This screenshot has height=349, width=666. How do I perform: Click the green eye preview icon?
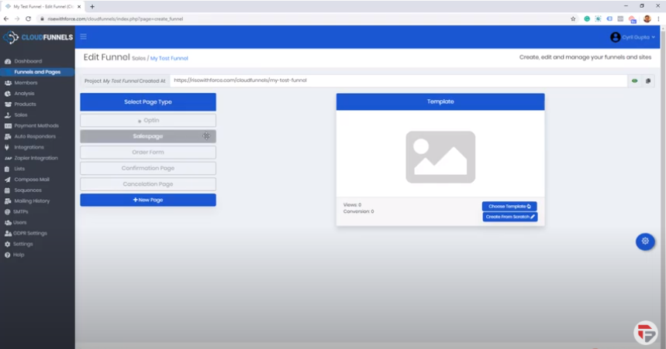[634, 80]
